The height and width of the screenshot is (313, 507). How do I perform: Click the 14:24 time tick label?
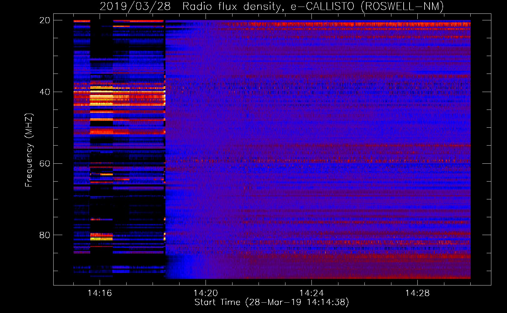point(311,293)
